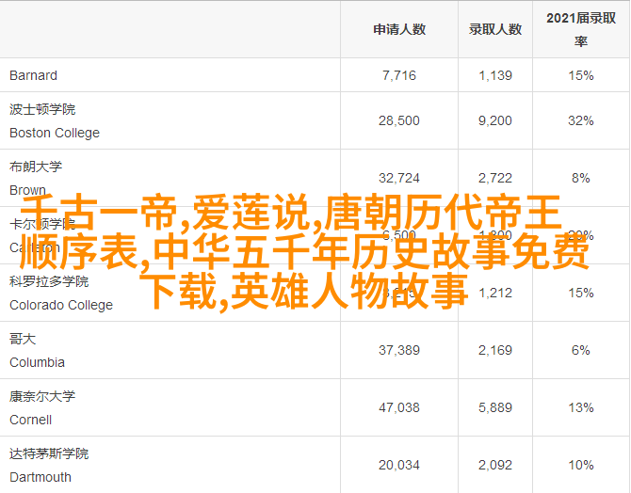Select the Brown label
The height and width of the screenshot is (493, 631).
pyautogui.click(x=27, y=190)
